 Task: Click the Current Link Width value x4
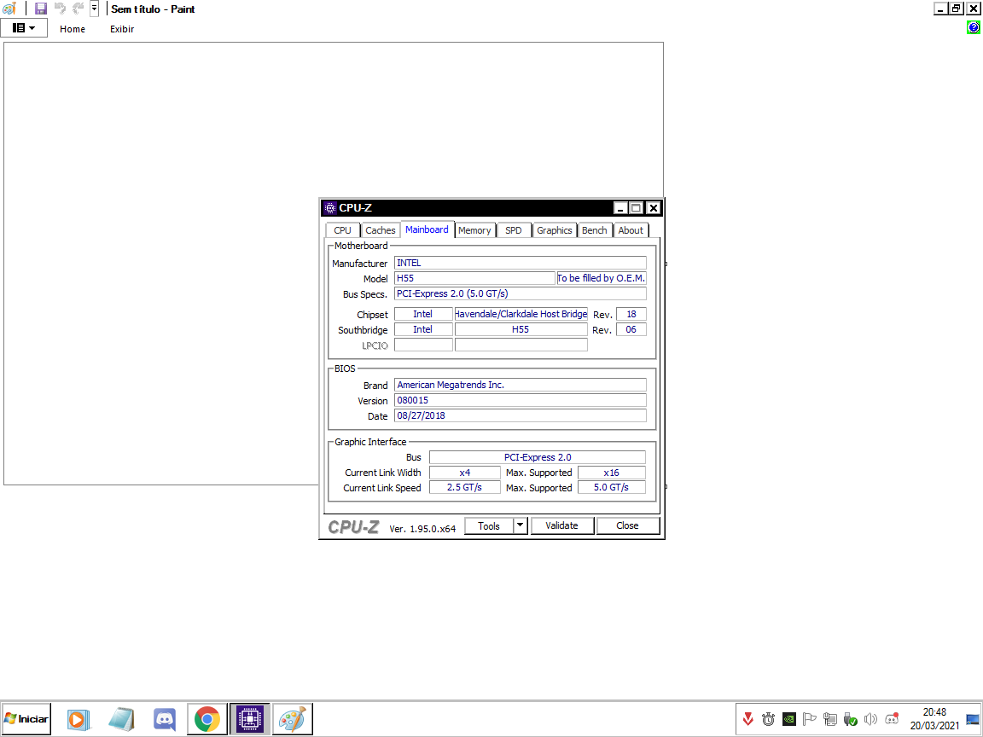464,473
